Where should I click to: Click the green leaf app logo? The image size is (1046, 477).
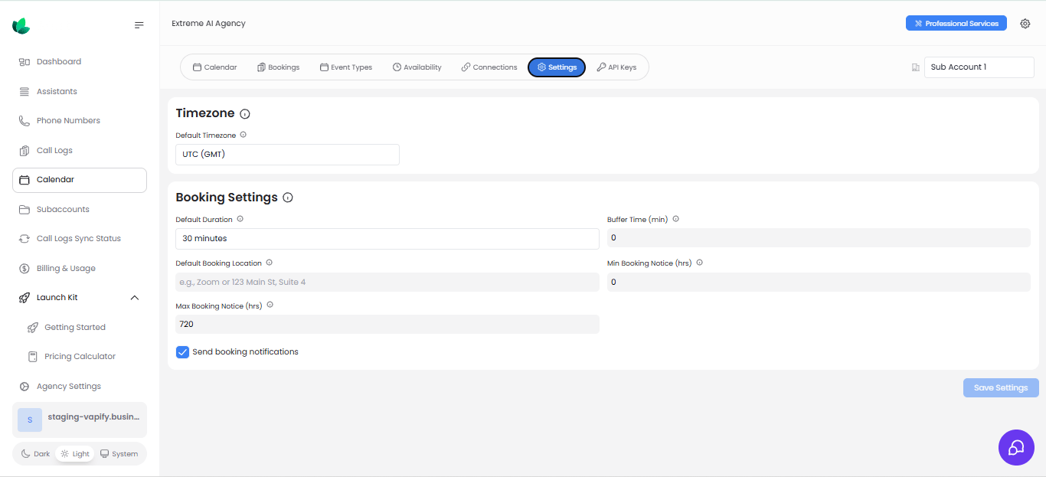[21, 25]
